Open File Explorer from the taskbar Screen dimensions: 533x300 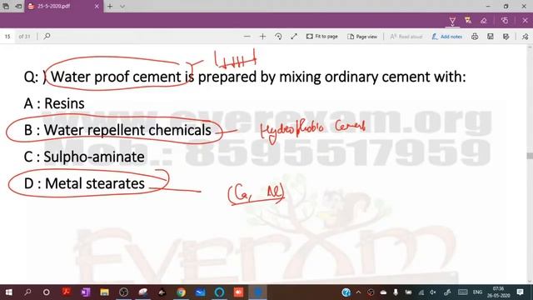point(104,292)
